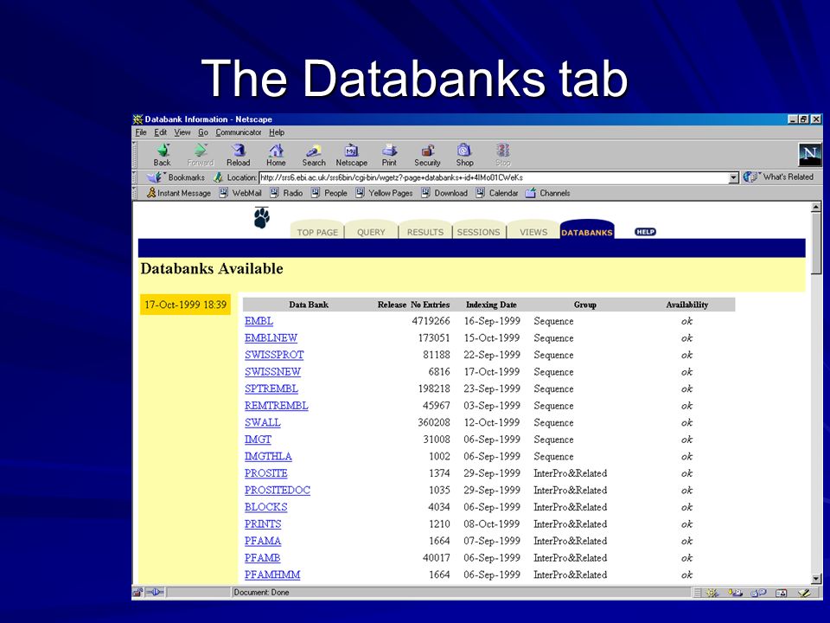This screenshot has width=830, height=623.
Task: Open the PFAMB databank link
Action: [x=263, y=558]
